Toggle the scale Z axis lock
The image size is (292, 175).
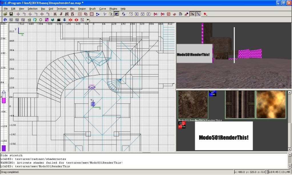click(148, 14)
